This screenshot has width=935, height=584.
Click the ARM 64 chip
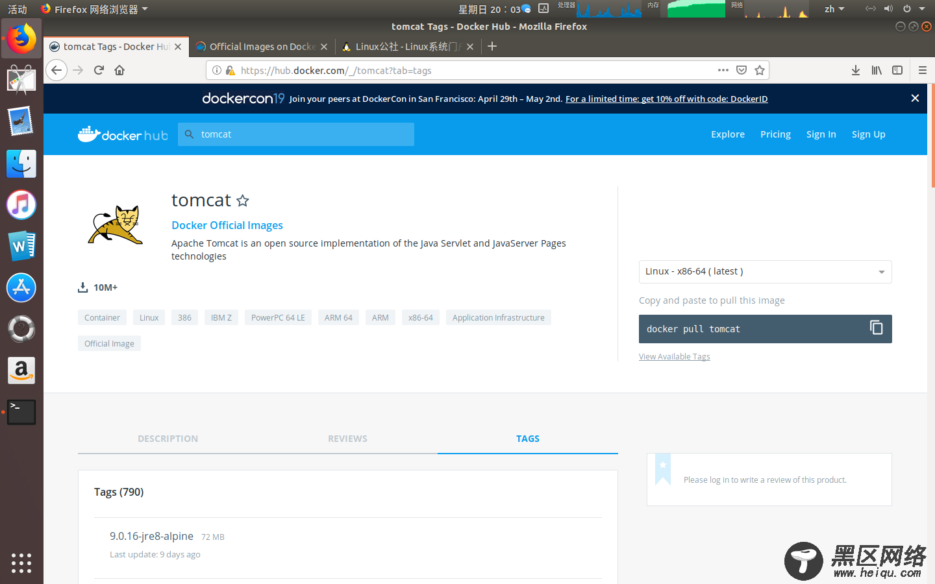tap(338, 317)
